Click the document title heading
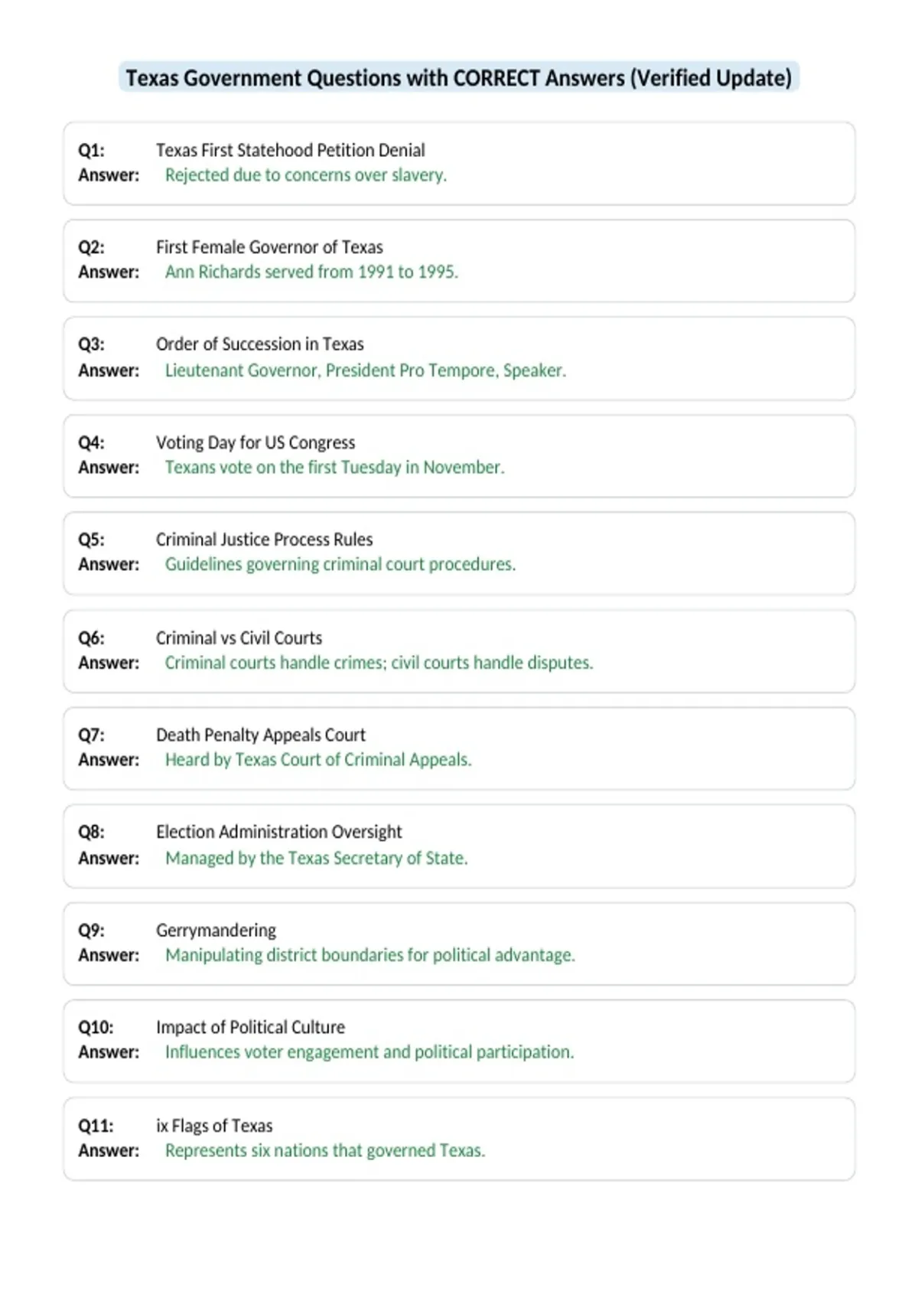 [459, 78]
